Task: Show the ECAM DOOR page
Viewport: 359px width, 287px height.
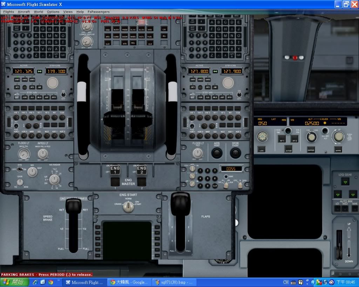Action: 125,36
